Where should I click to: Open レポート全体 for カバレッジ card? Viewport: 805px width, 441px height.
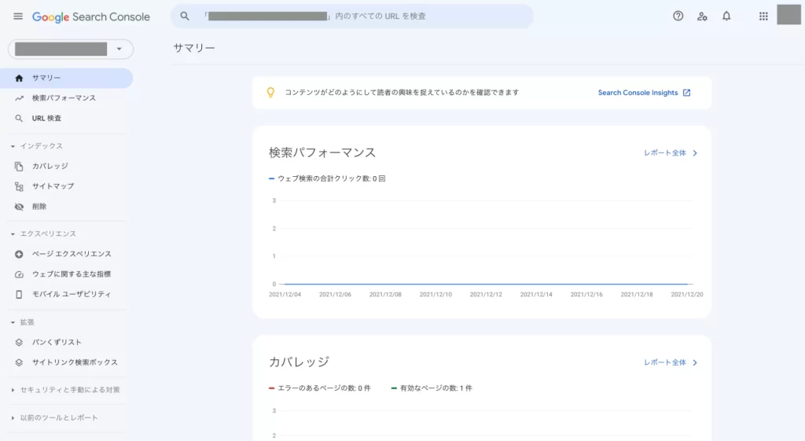[671, 362]
